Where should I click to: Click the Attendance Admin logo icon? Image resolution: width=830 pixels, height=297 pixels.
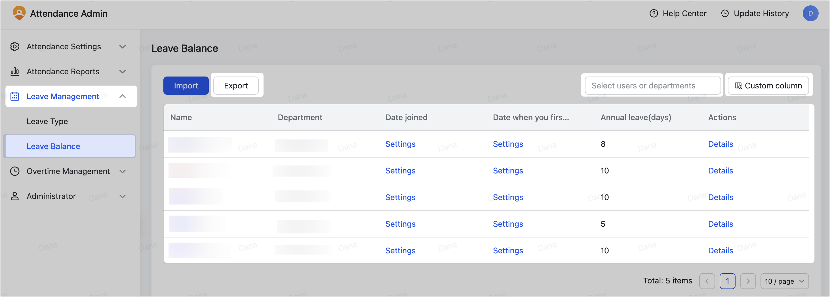coord(19,13)
